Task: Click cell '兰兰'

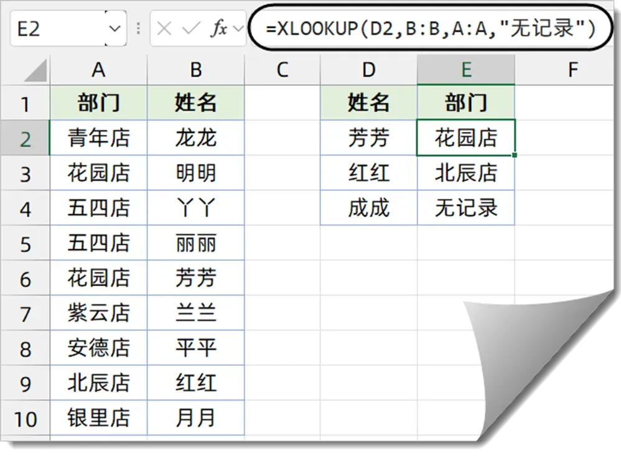Action: 195,313
